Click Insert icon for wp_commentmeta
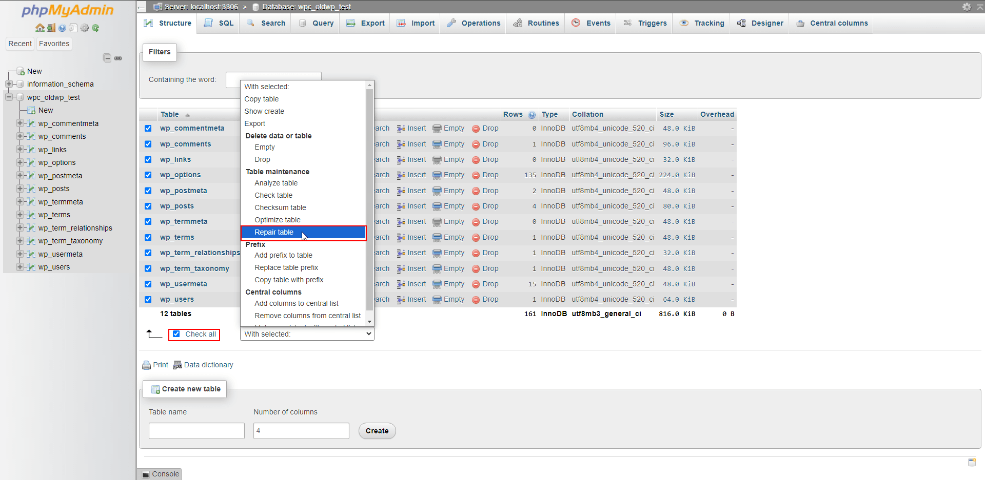Image resolution: width=985 pixels, height=480 pixels. (x=401, y=129)
